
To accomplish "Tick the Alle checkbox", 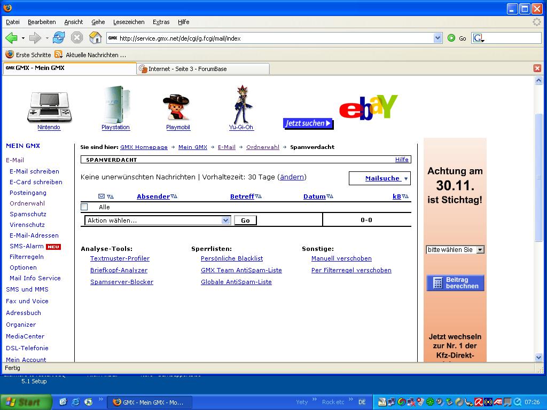I will coord(84,207).
